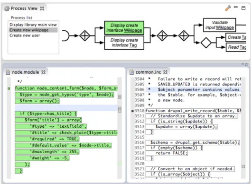Screen dimensions: 252x184
Task: Click the "'#type' => 'textfield'," line
Action: pos(51,126)
